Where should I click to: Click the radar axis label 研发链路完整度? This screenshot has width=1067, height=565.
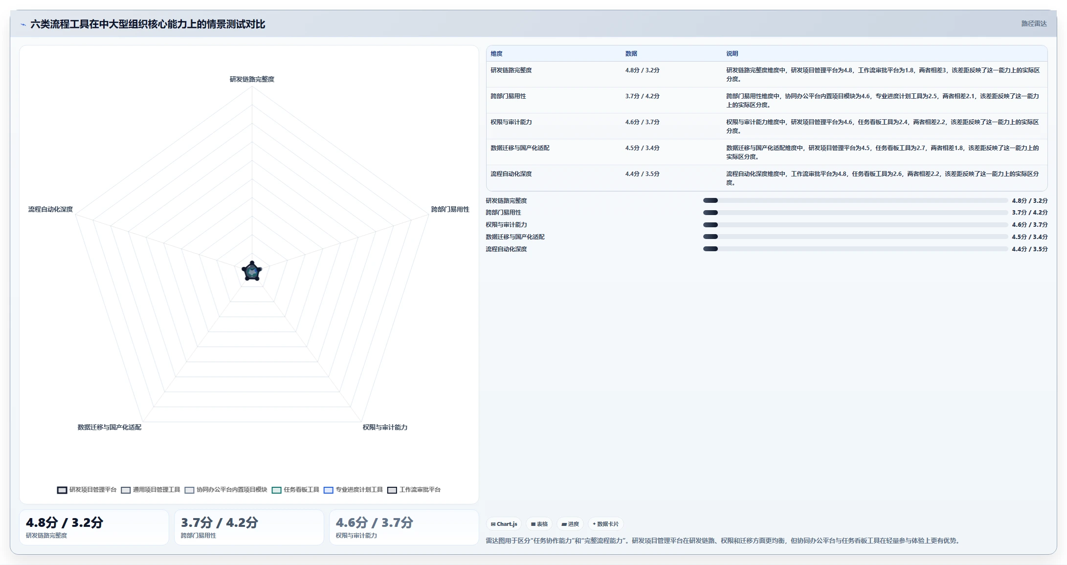coord(252,79)
